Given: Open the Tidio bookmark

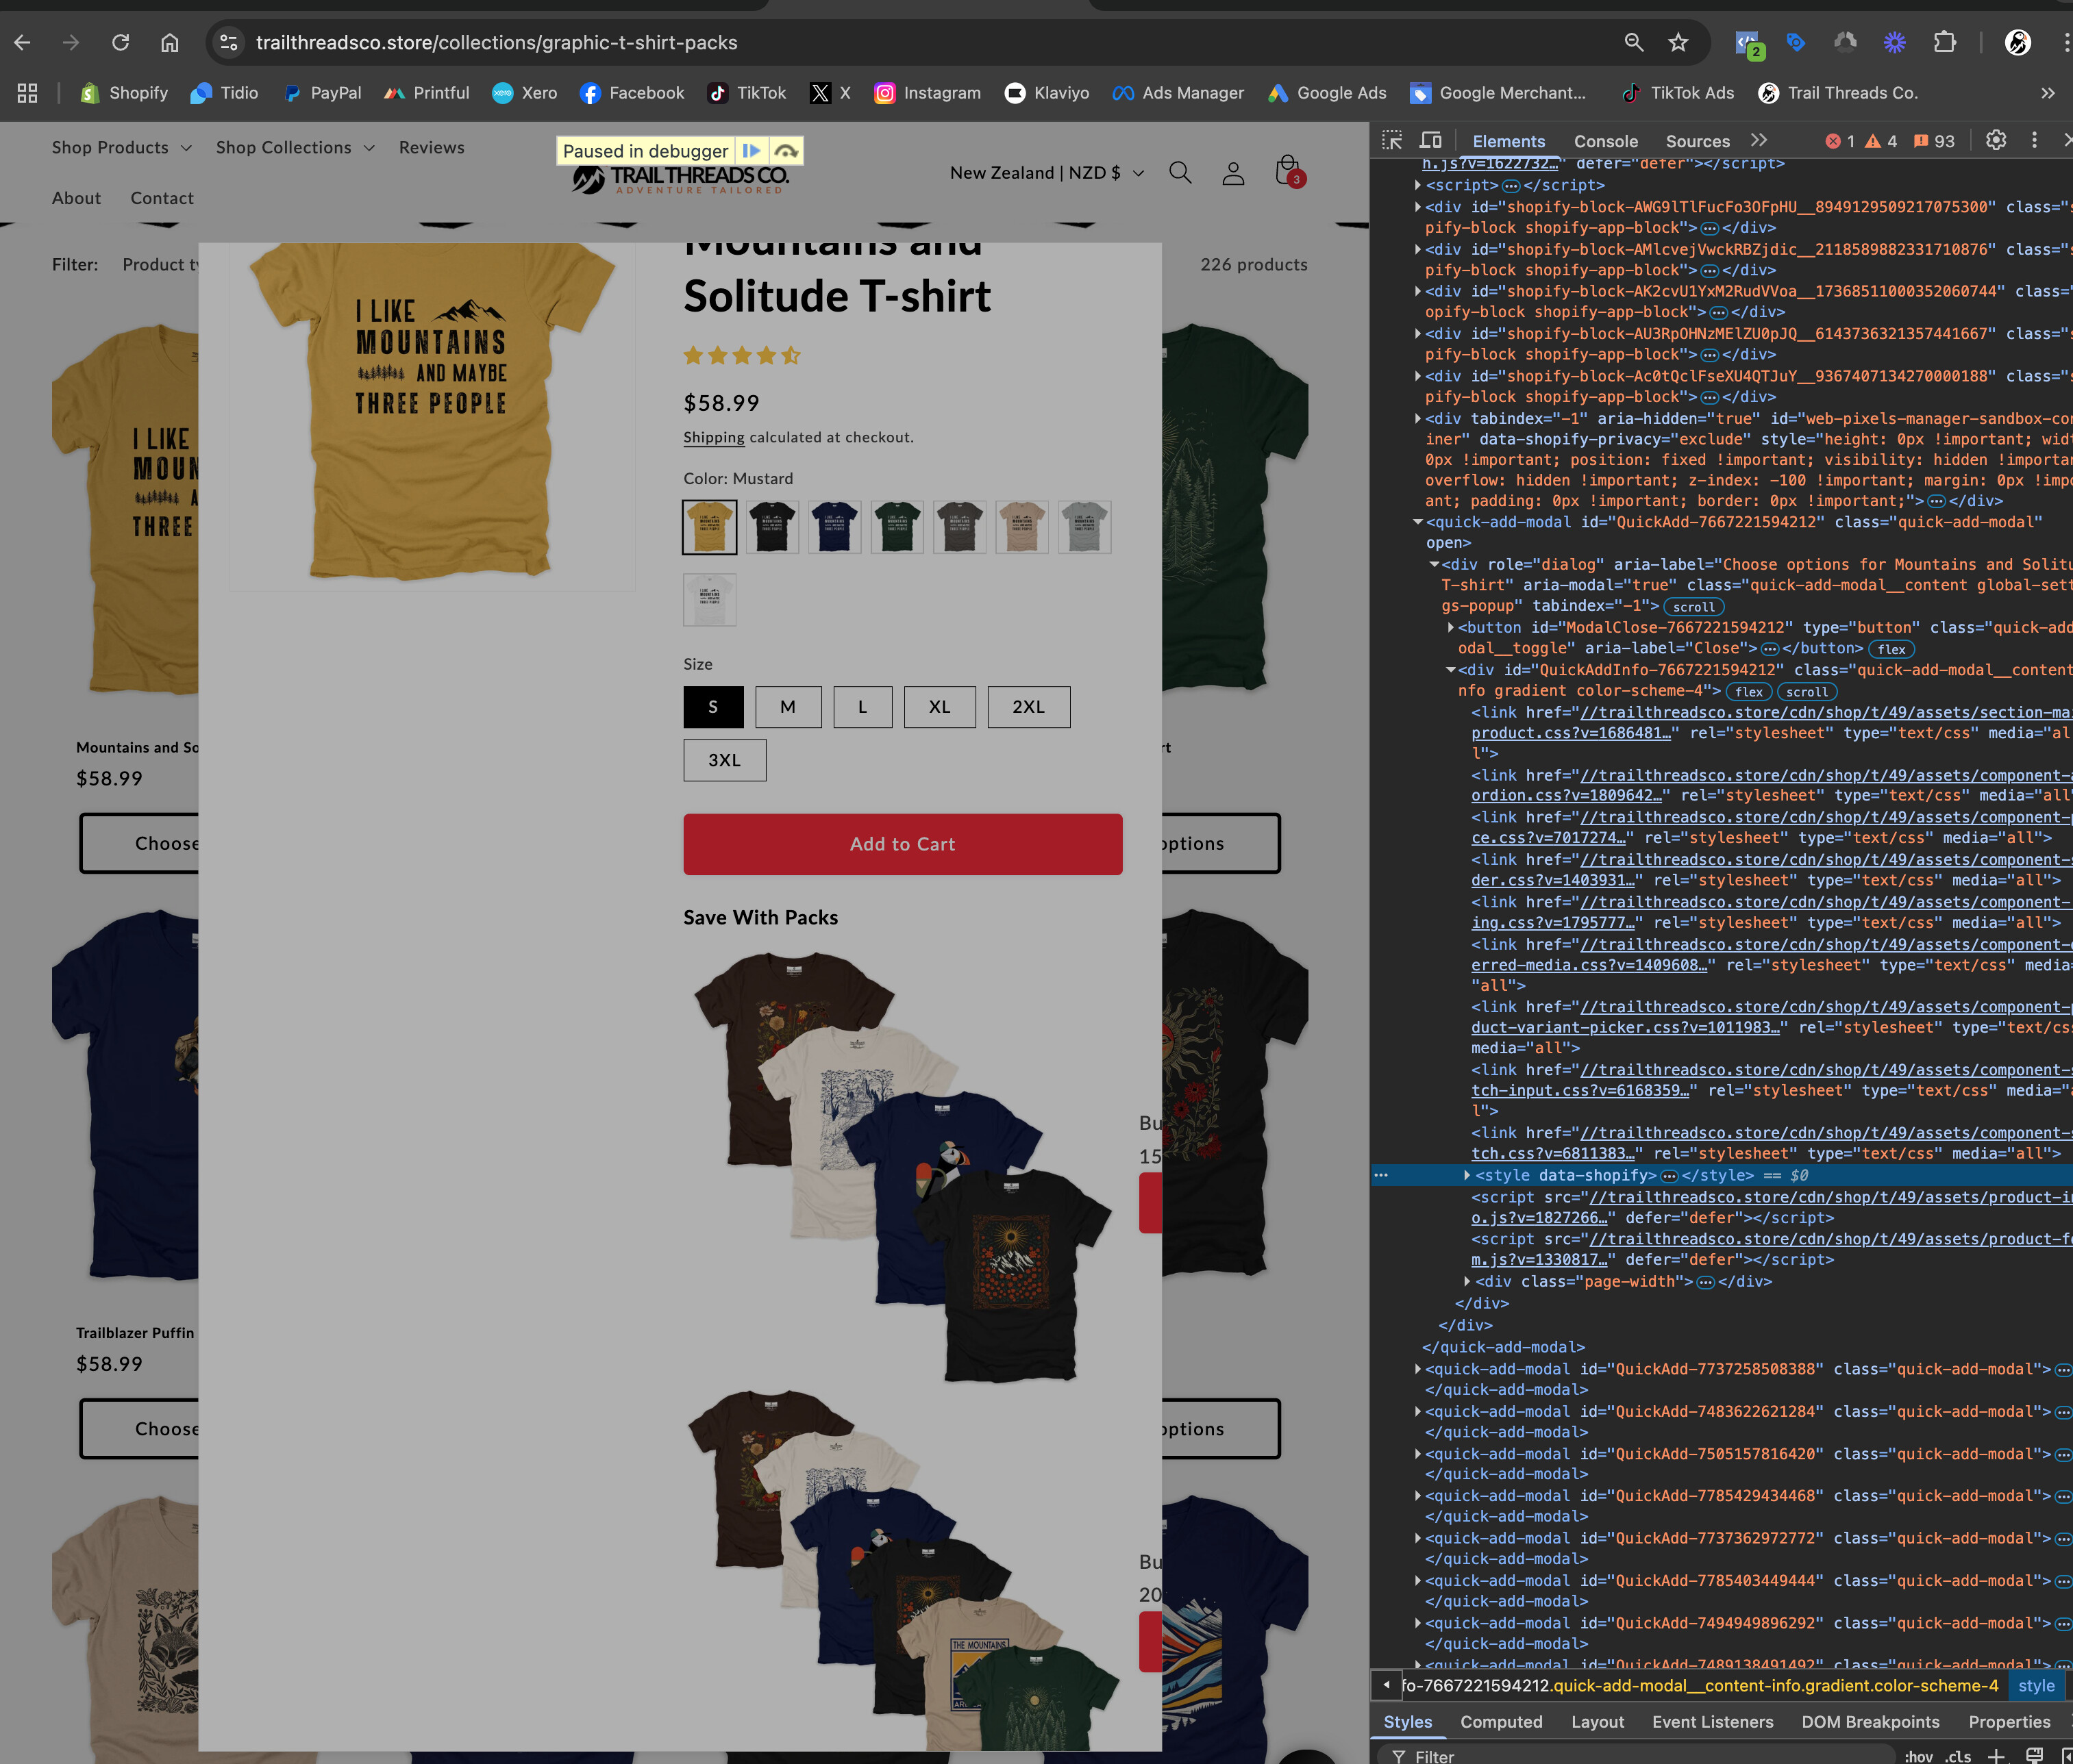Looking at the screenshot, I should pos(224,93).
